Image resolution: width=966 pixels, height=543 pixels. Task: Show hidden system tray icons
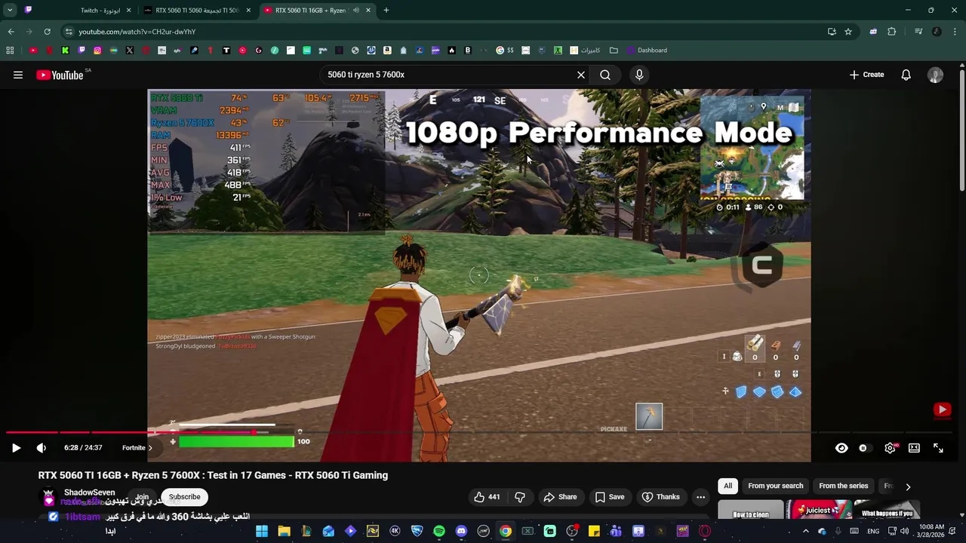805,532
